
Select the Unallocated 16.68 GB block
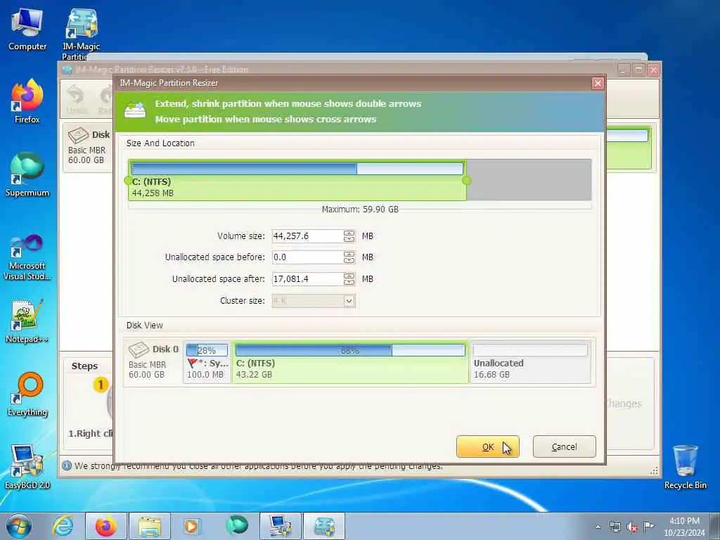coord(530,362)
